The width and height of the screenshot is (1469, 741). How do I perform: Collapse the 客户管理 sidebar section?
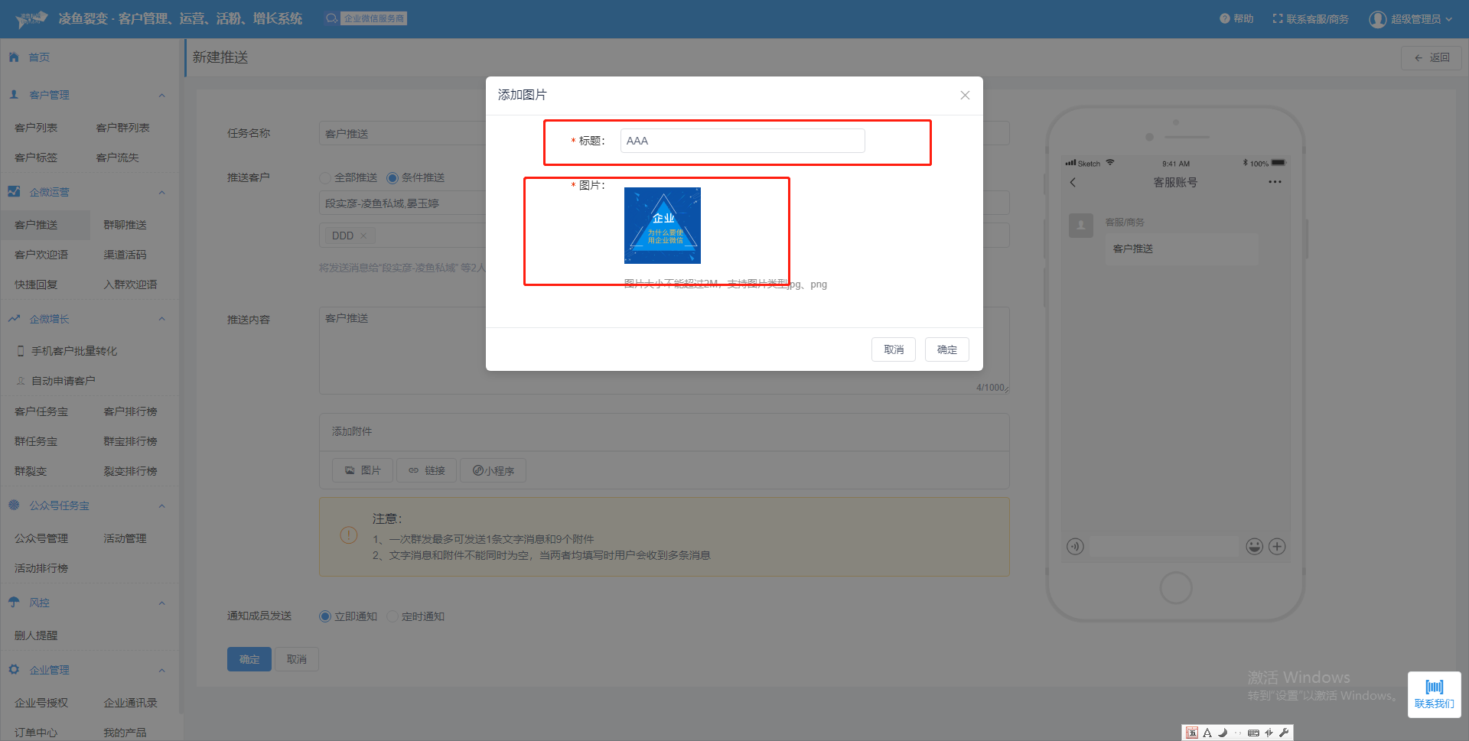point(161,95)
